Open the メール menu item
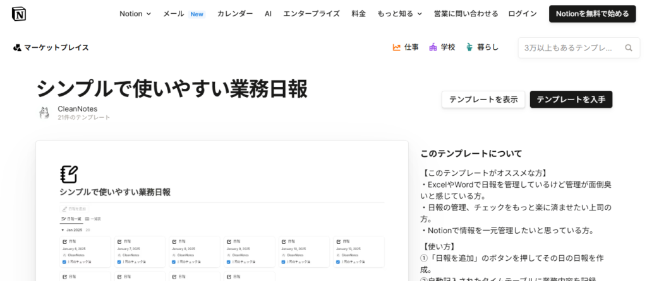The image size is (647, 281). 173,14
